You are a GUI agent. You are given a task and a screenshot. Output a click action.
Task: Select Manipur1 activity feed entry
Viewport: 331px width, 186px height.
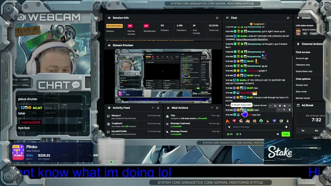[x=134, y=117]
